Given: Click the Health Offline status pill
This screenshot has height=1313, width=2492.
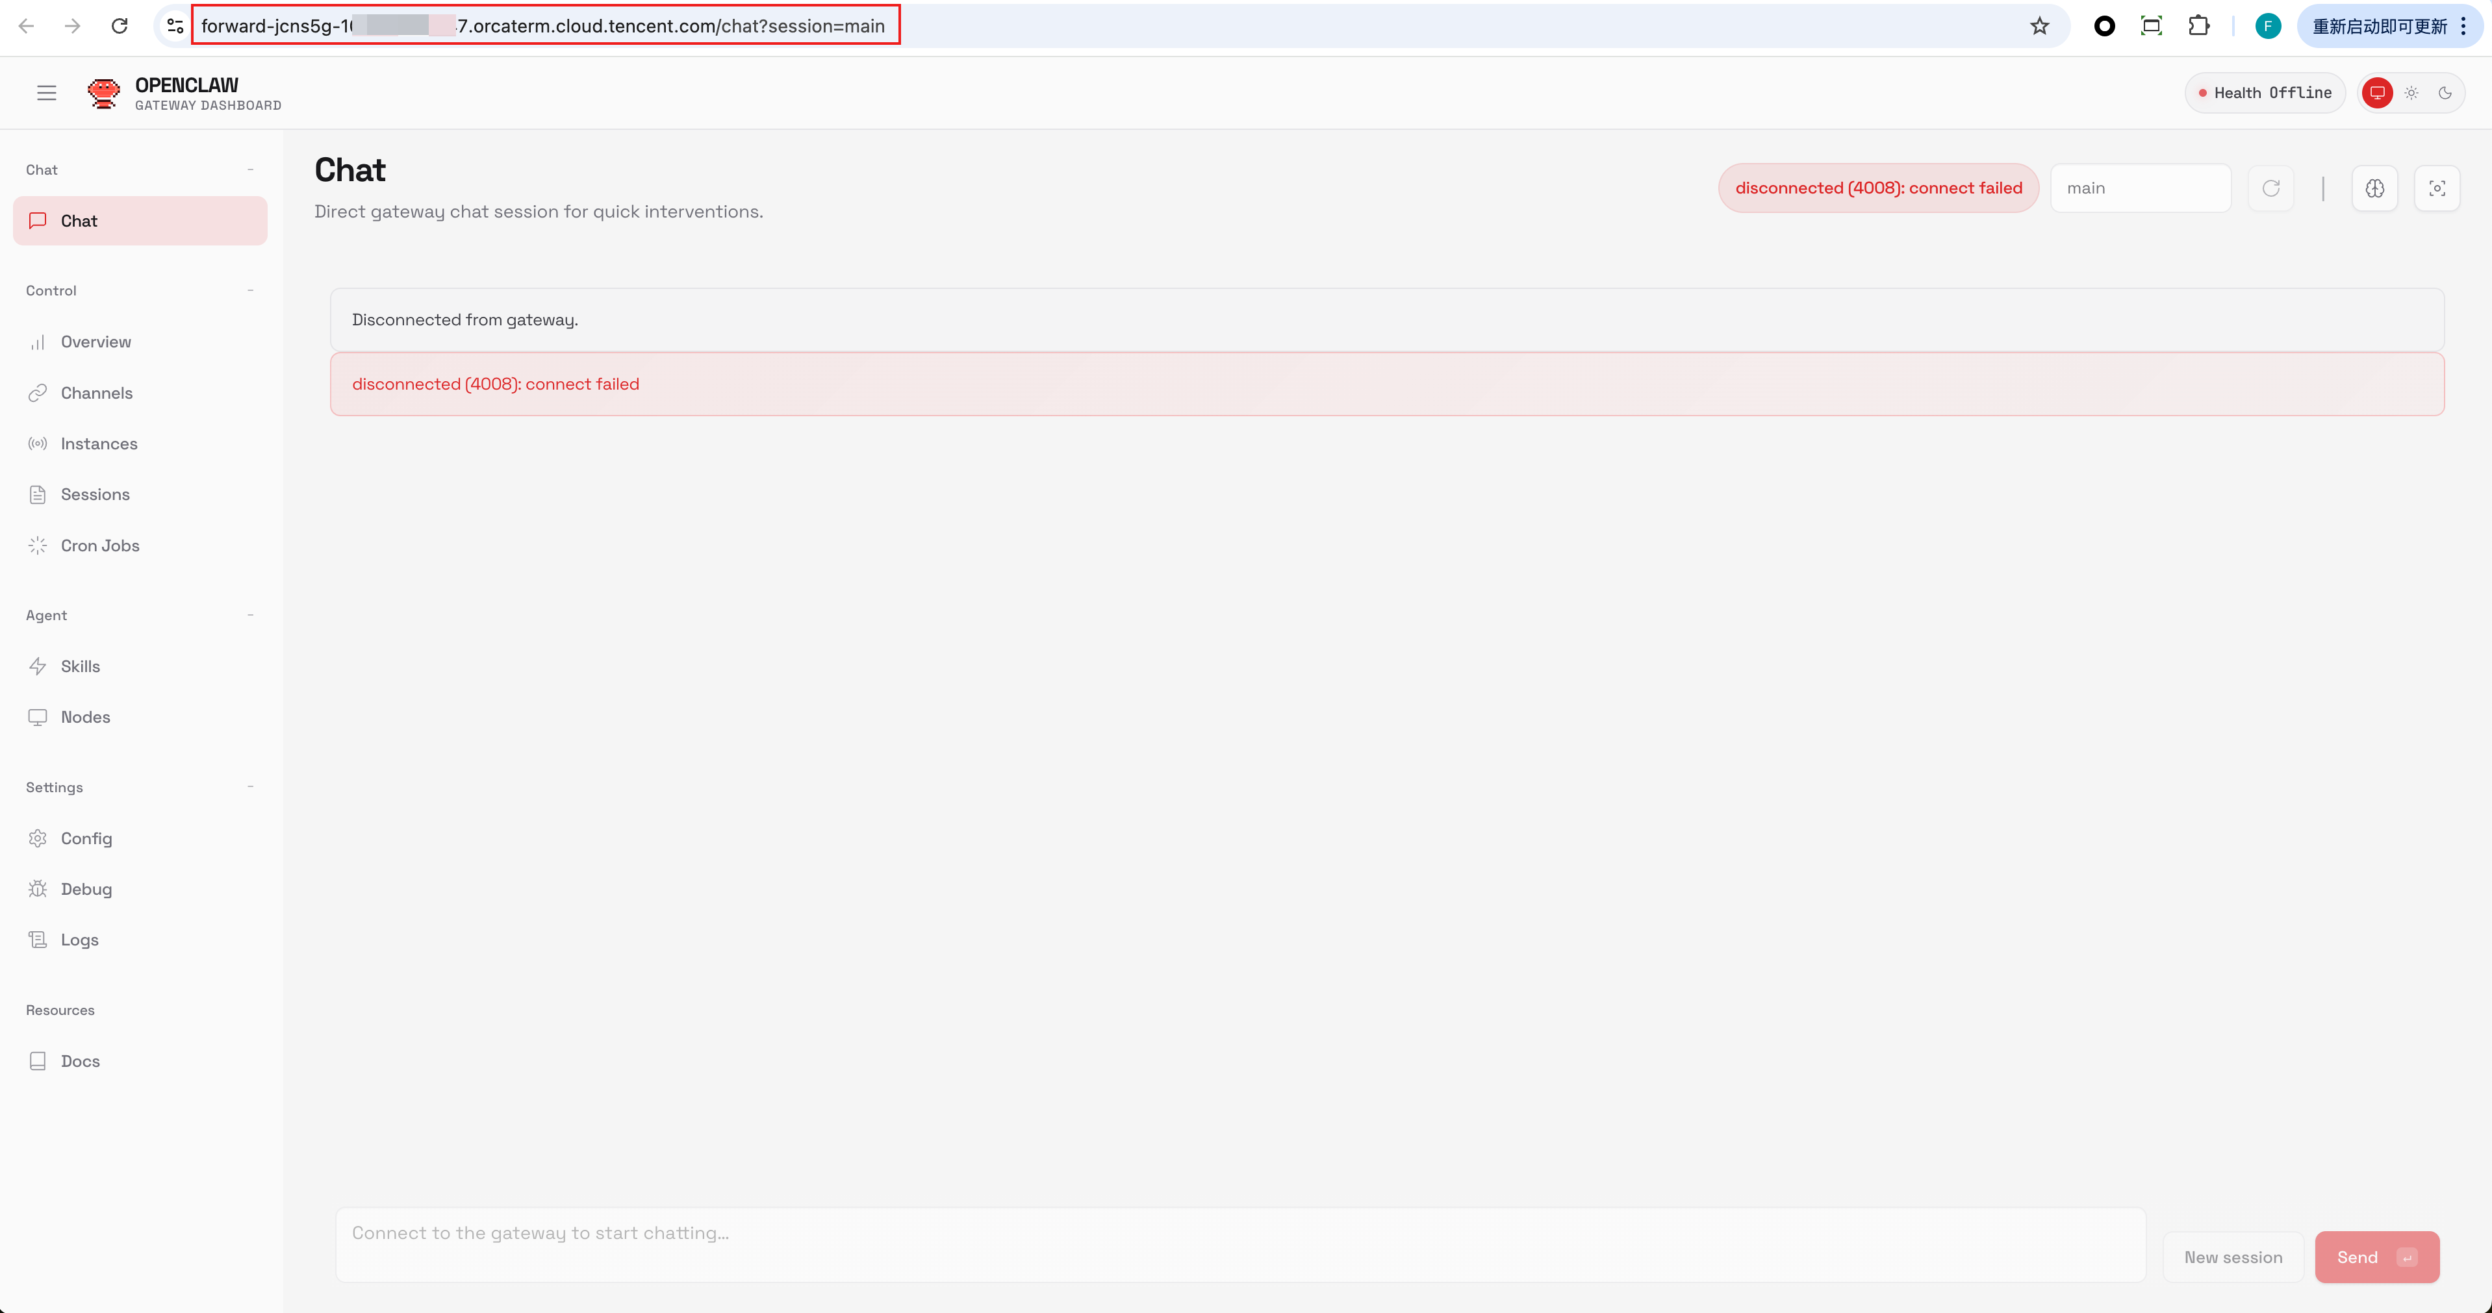Looking at the screenshot, I should click(2264, 93).
